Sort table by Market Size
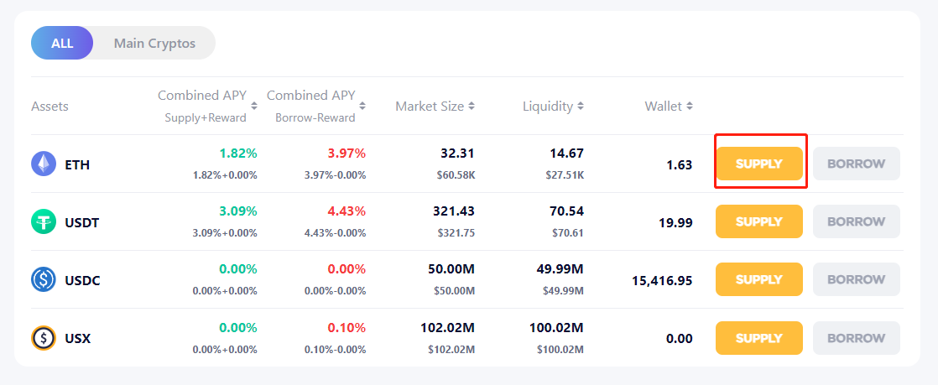 coord(435,107)
